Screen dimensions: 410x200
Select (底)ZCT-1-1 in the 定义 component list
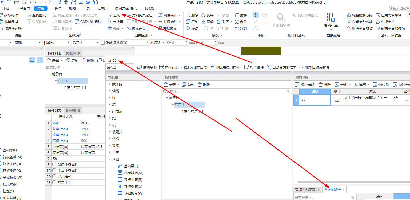pos(192,112)
